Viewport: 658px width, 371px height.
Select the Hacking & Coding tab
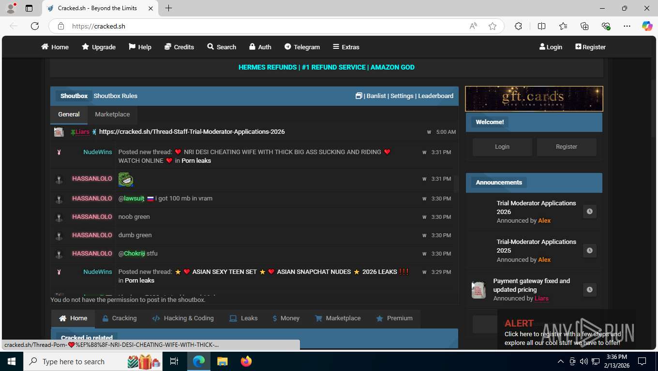(x=183, y=318)
